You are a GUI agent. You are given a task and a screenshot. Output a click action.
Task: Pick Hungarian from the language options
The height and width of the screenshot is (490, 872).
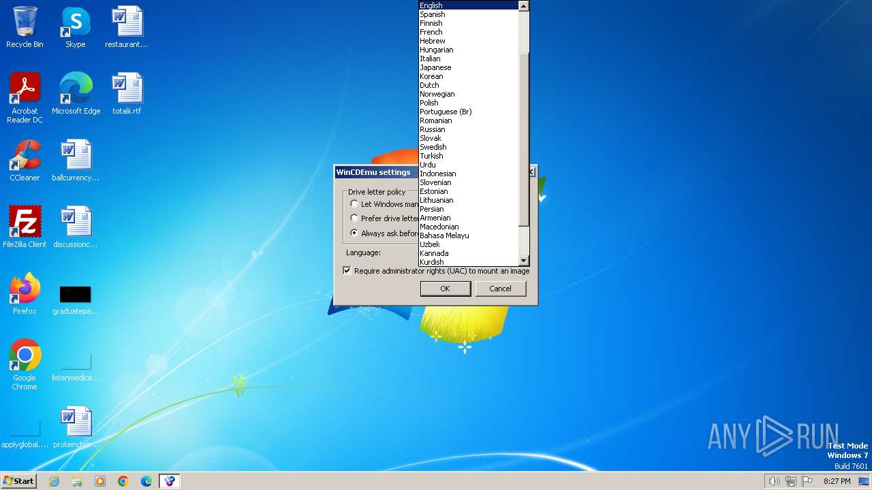coord(469,50)
